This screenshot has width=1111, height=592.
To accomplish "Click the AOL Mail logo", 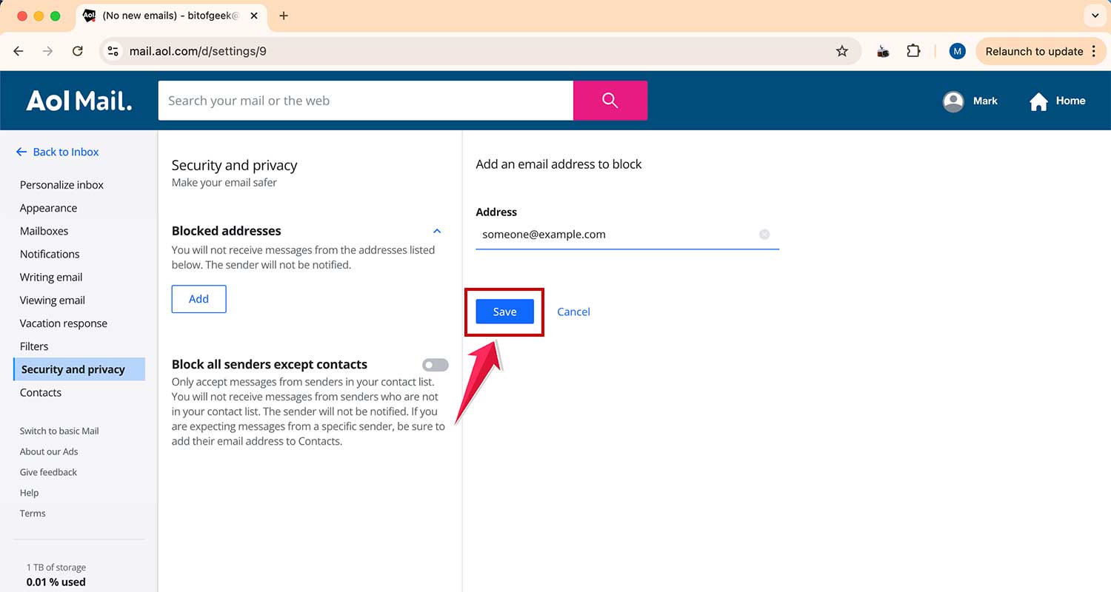I will [79, 100].
